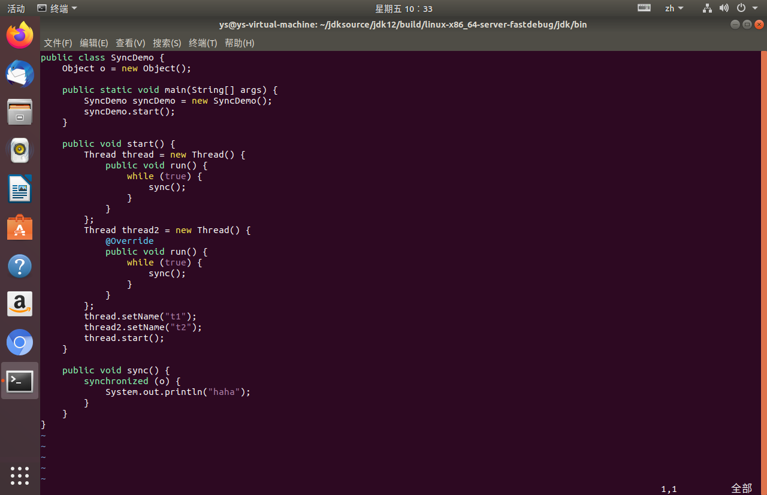The height and width of the screenshot is (495, 767).
Task: Click the '全部' status text
Action: (x=741, y=488)
